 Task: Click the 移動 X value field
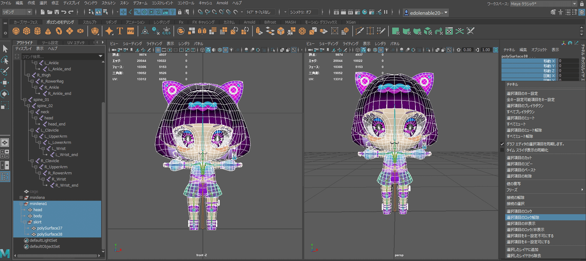(568, 61)
